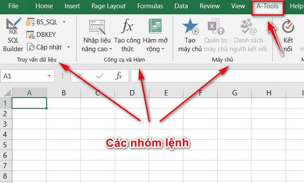Open the SQL Builder tool

tap(13, 35)
